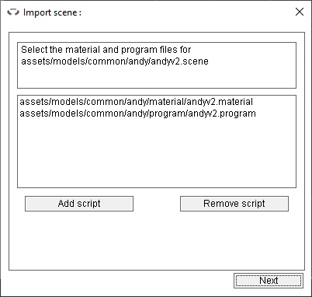Click blank panel area under Add script button

click(x=79, y=239)
